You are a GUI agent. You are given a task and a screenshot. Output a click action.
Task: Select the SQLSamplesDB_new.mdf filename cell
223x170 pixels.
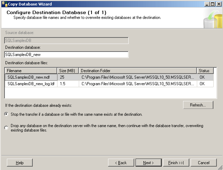[x=31, y=77]
